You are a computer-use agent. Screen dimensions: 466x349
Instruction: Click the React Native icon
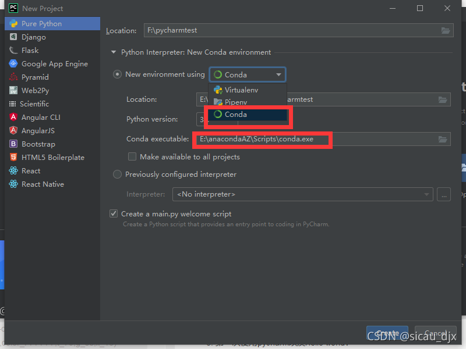pyautogui.click(x=13, y=184)
